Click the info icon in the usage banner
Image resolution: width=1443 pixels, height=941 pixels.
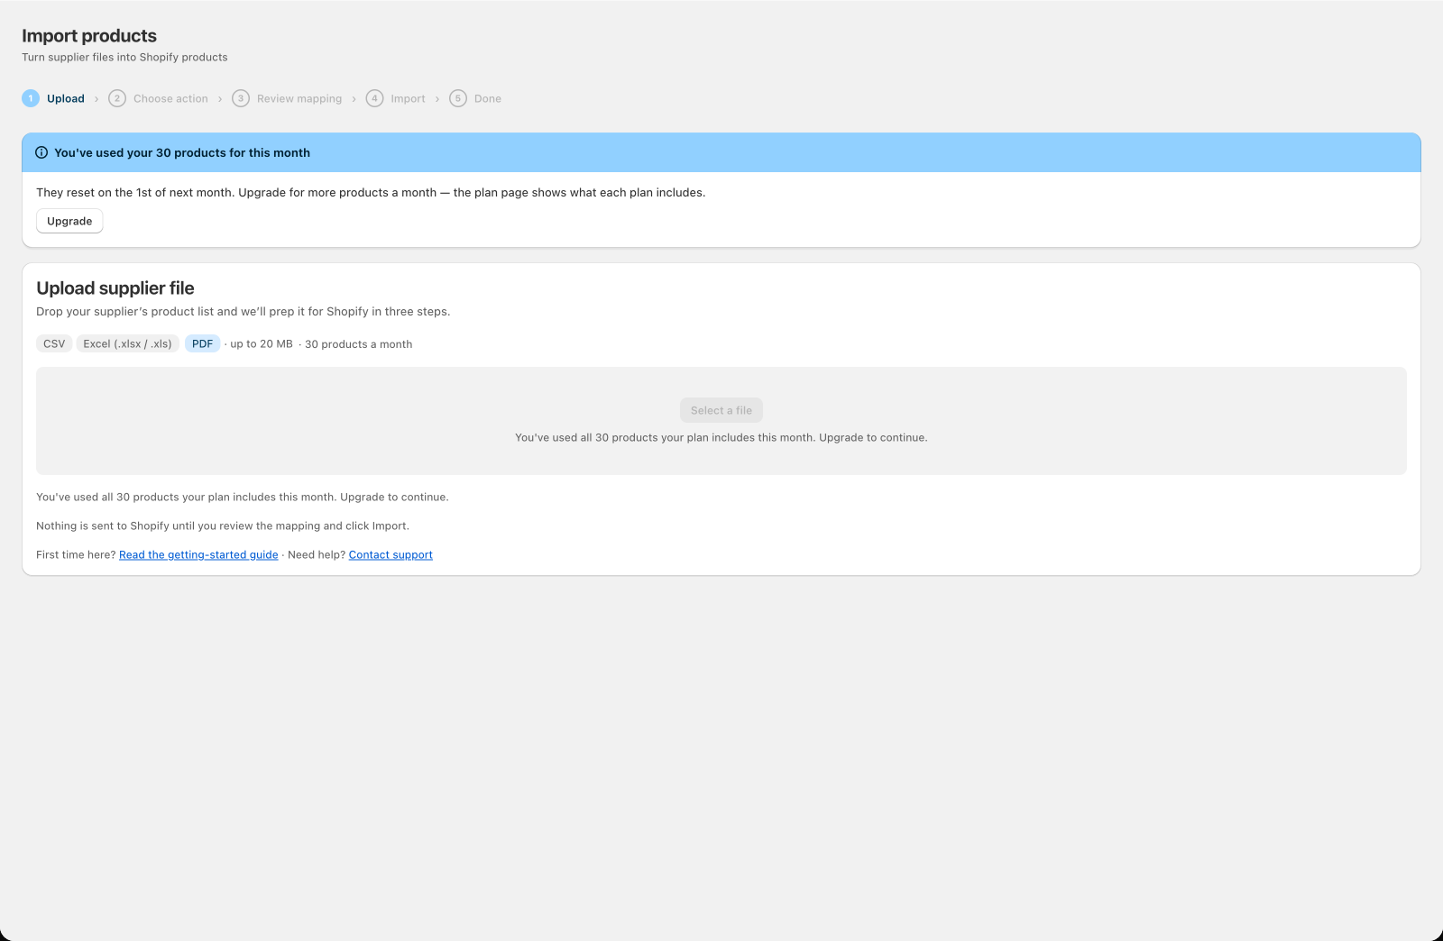click(x=41, y=152)
